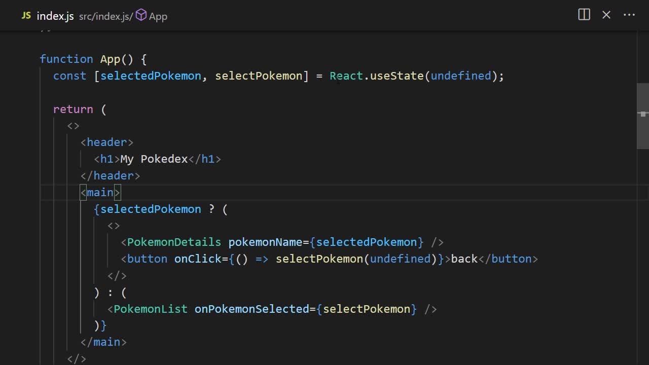Click the vertical scrollbar thumb
Image resolution: width=649 pixels, height=365 pixels.
pos(642,116)
